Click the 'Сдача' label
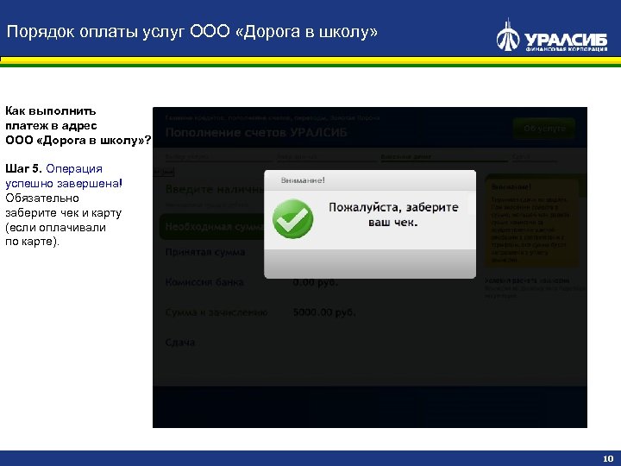The image size is (621, 466). pos(179,343)
